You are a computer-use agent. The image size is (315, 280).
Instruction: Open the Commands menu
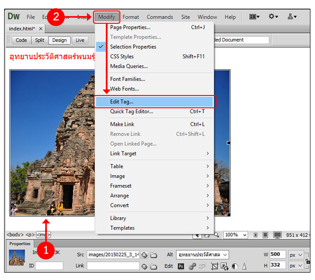[x=160, y=17]
